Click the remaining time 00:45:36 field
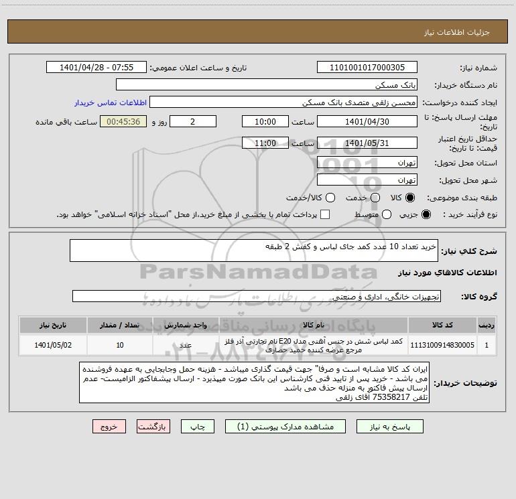This screenshot has width=516, height=499. tap(123, 121)
